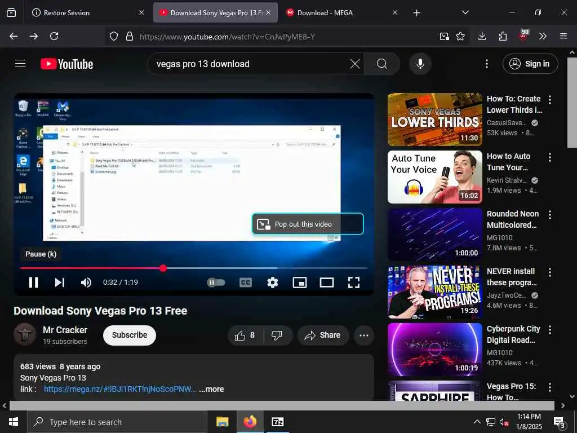This screenshot has width=577, height=433.
Task: Bookmark this page with the star icon
Action: 460,36
